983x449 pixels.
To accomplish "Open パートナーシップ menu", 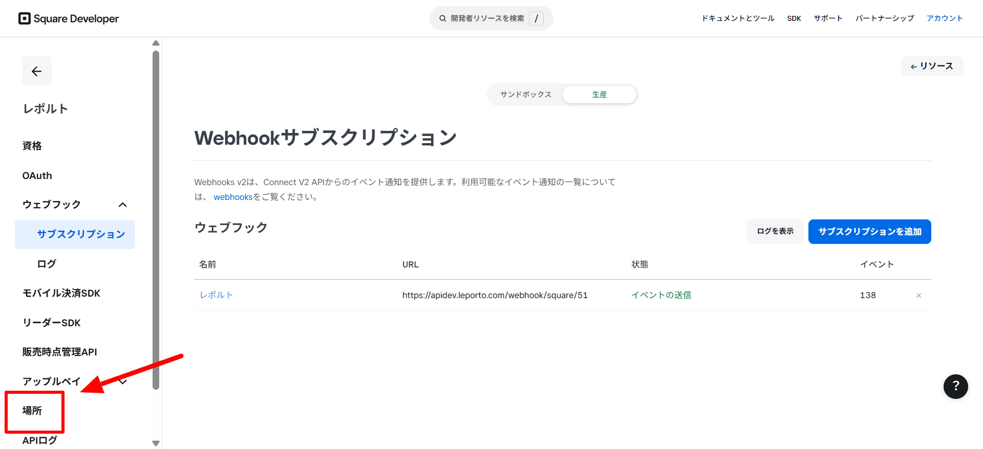I will [x=885, y=18].
